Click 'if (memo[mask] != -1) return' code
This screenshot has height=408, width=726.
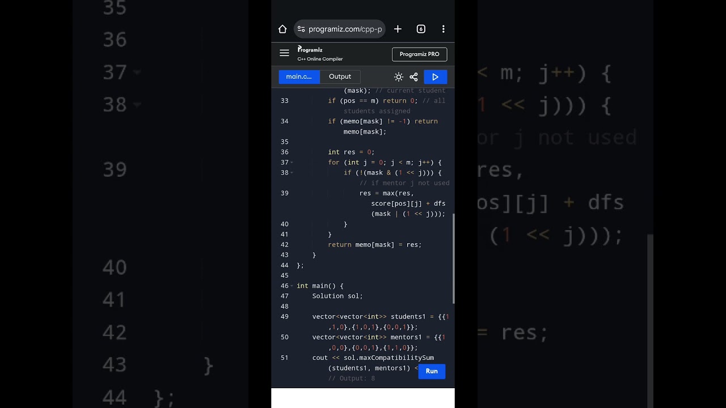pyautogui.click(x=383, y=121)
